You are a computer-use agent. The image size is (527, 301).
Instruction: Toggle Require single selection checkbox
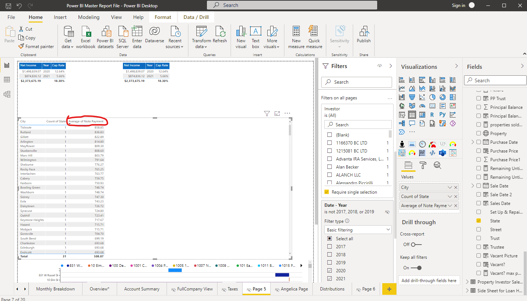pos(327,192)
